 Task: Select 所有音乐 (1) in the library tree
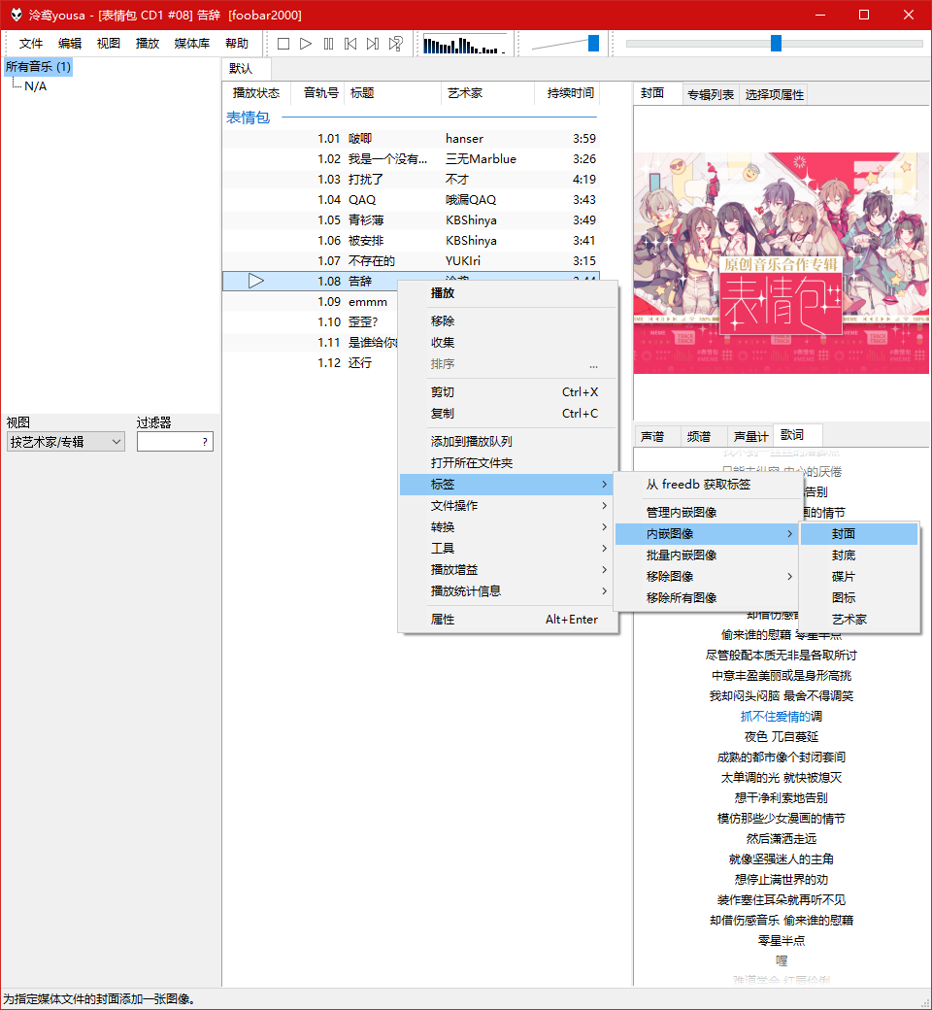[38, 67]
